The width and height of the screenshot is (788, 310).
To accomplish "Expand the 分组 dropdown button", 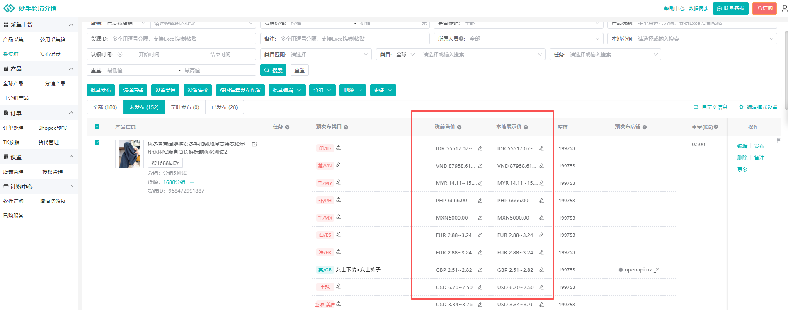I will (322, 90).
